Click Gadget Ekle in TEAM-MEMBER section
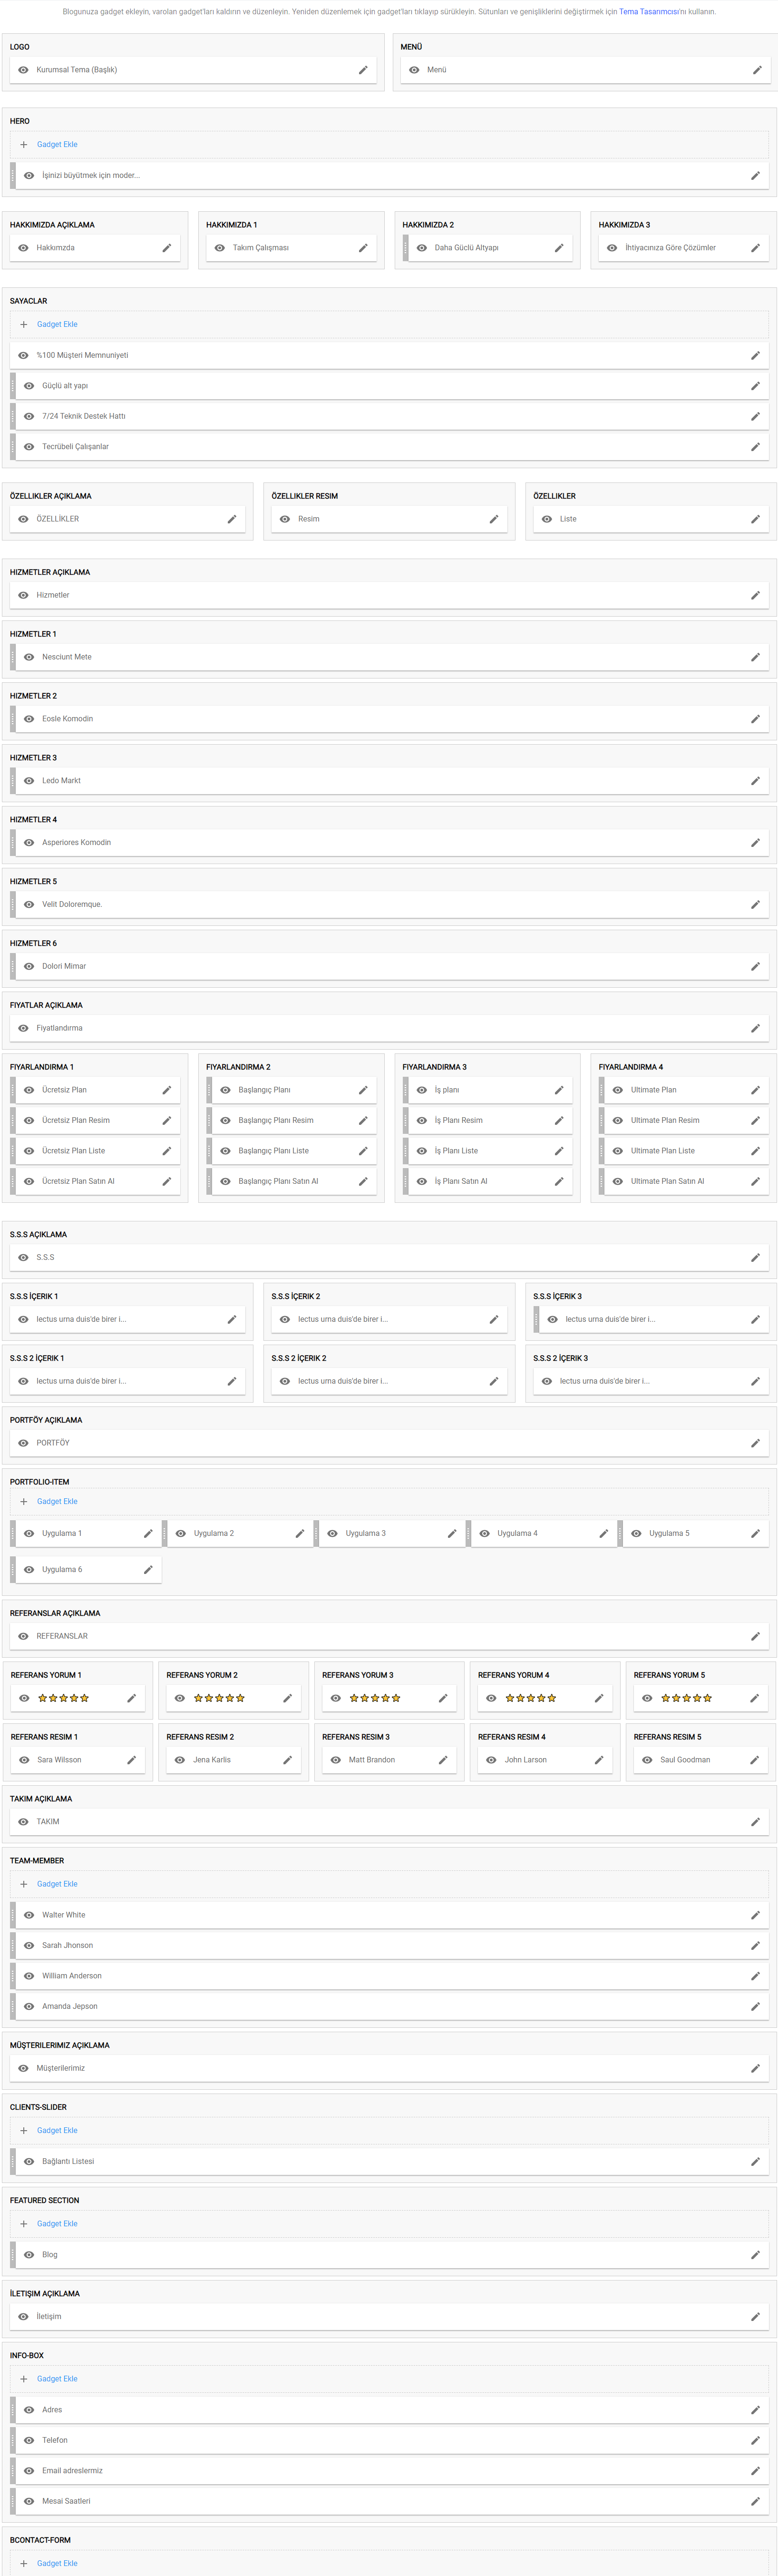 point(57,1884)
